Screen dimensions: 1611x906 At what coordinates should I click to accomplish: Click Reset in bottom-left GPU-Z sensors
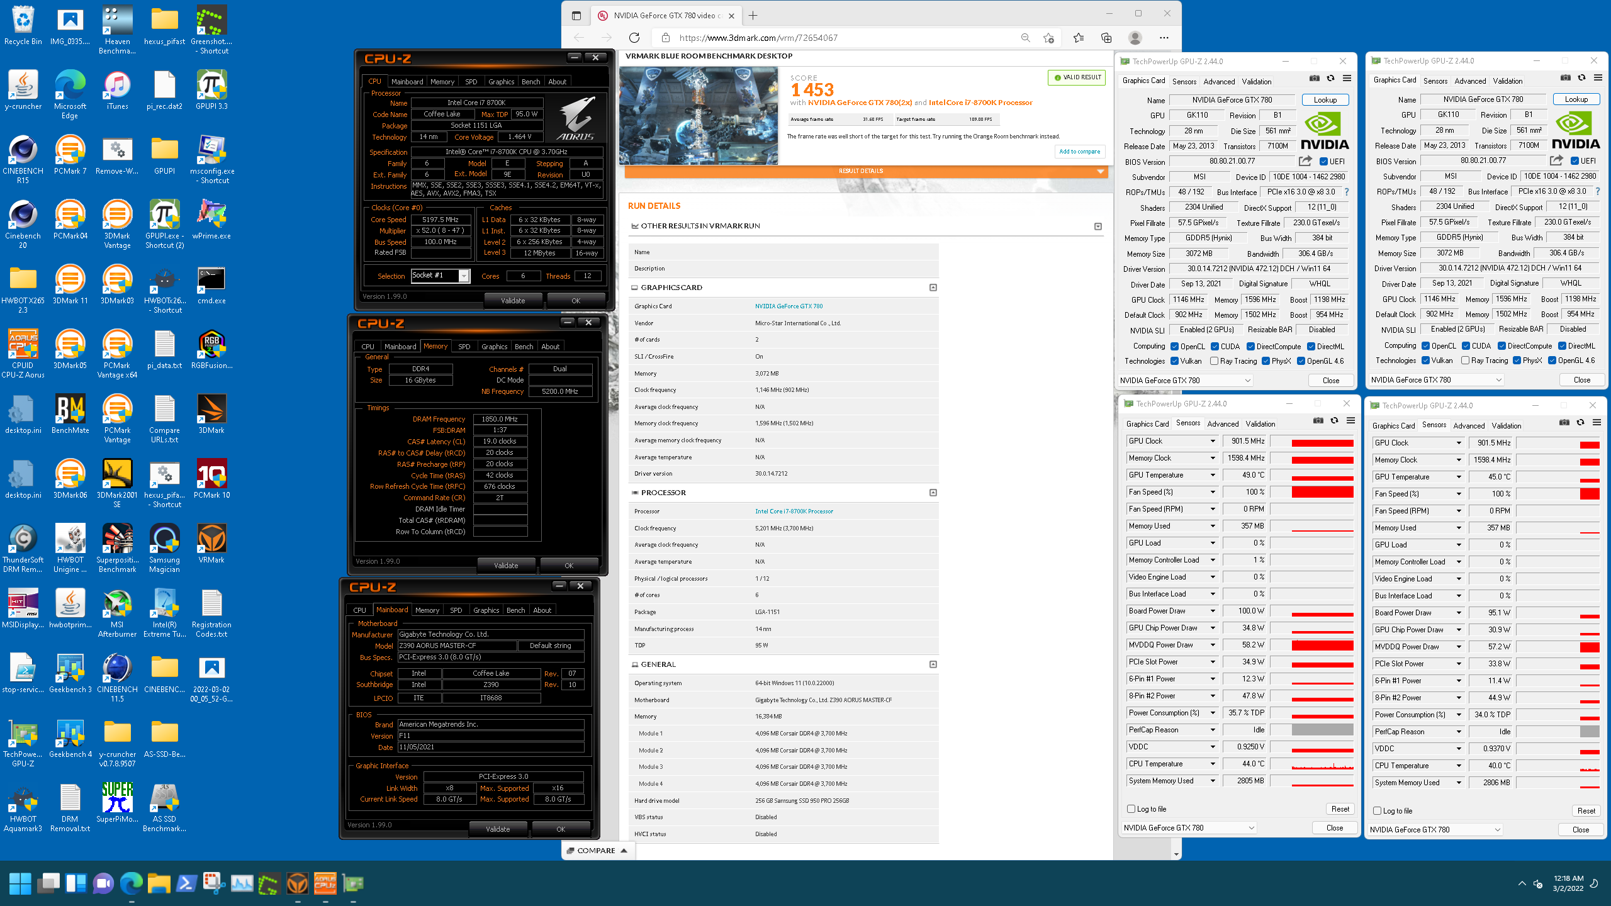click(x=1340, y=809)
